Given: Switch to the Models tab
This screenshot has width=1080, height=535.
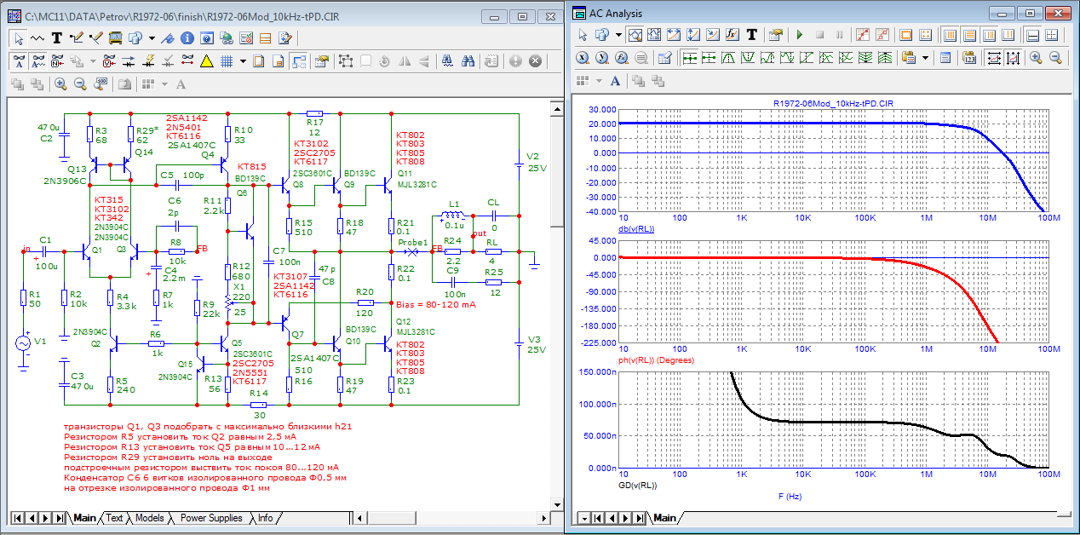Looking at the screenshot, I should (x=149, y=518).
